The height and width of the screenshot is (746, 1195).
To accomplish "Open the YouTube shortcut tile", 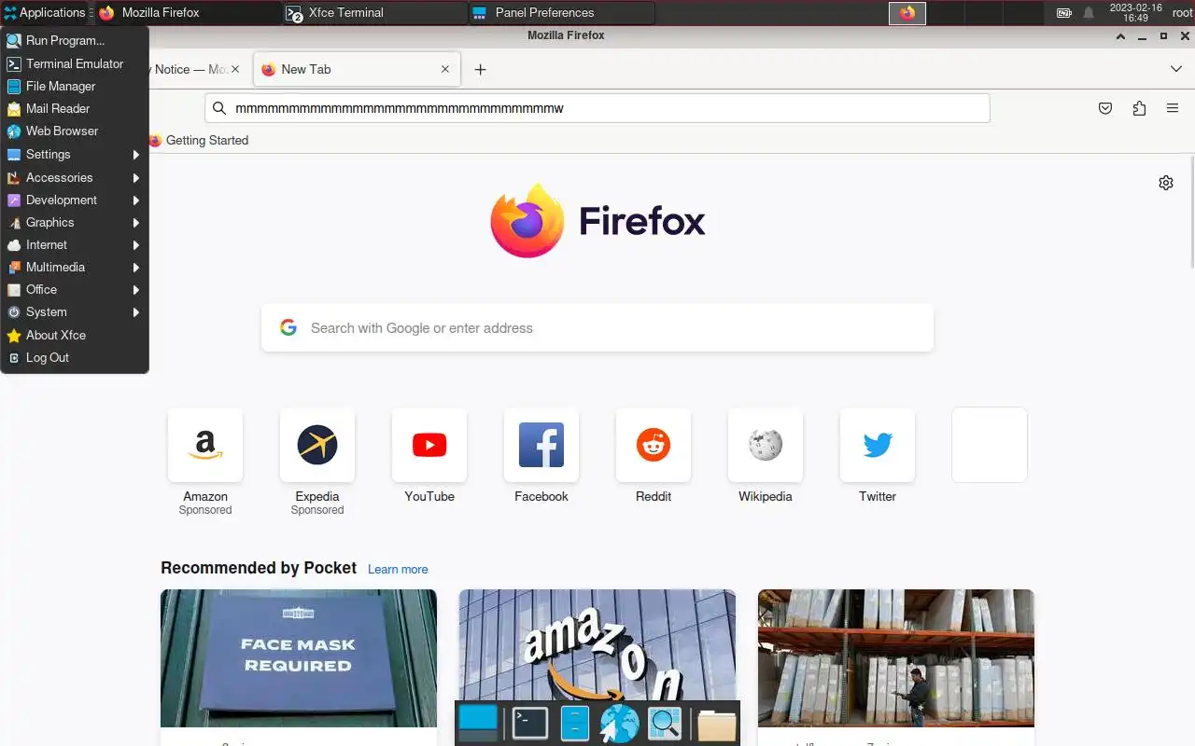I will click(x=429, y=445).
